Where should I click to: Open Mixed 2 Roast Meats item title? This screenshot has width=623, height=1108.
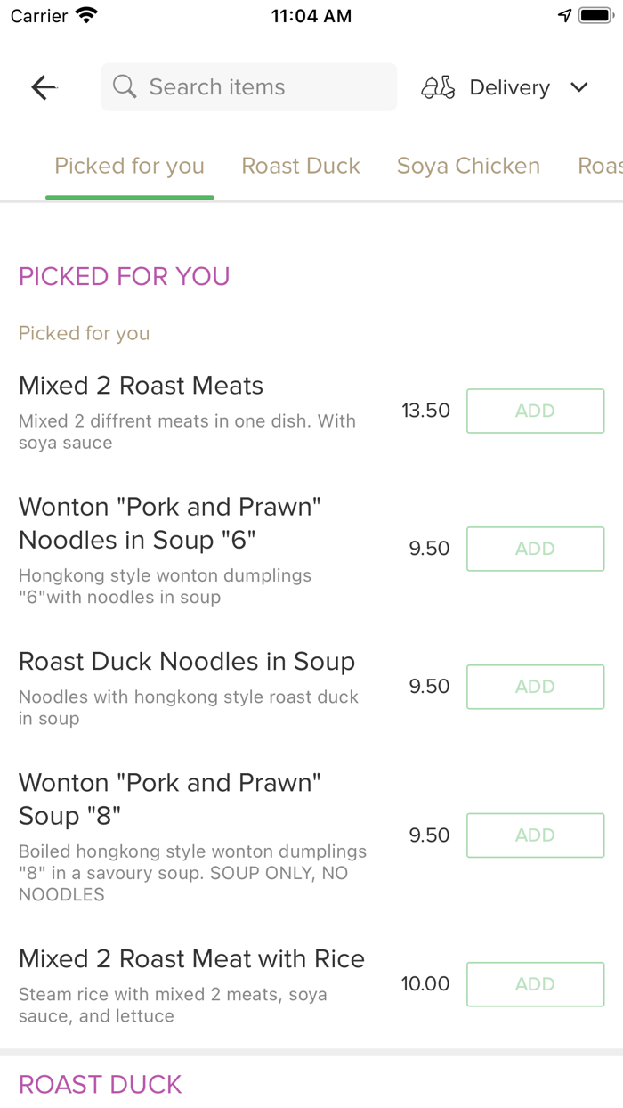coord(142,386)
